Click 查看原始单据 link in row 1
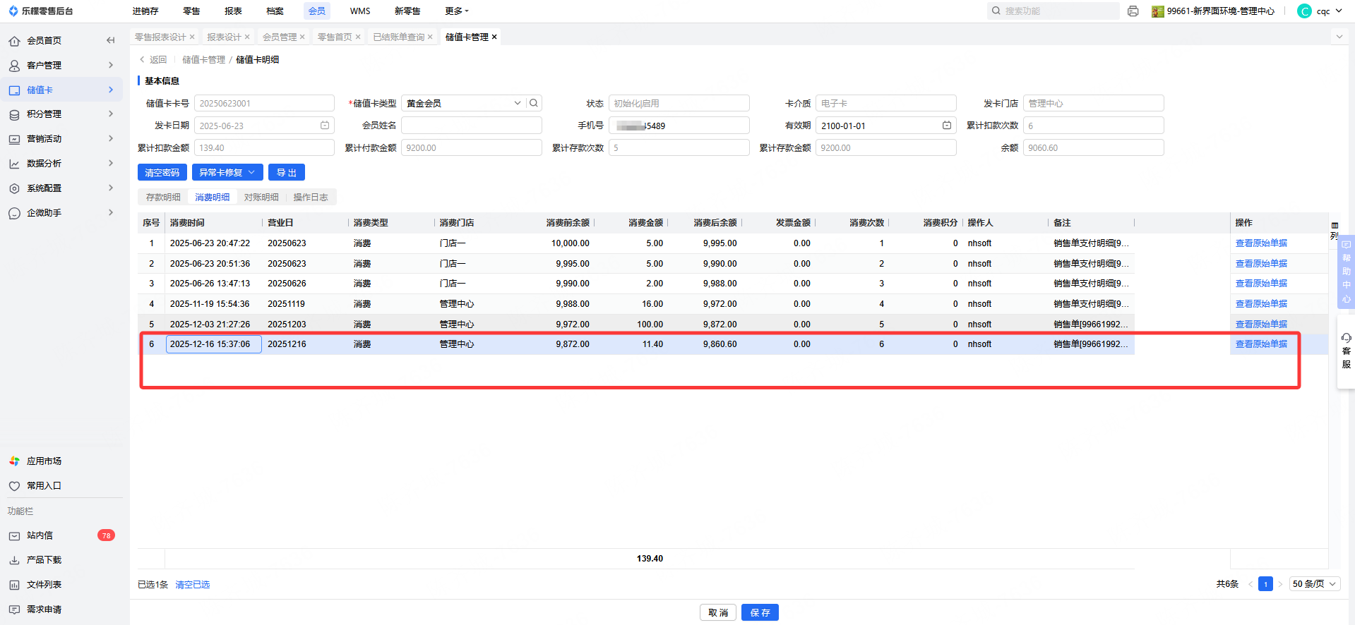Image resolution: width=1355 pixels, height=625 pixels. [x=1261, y=243]
